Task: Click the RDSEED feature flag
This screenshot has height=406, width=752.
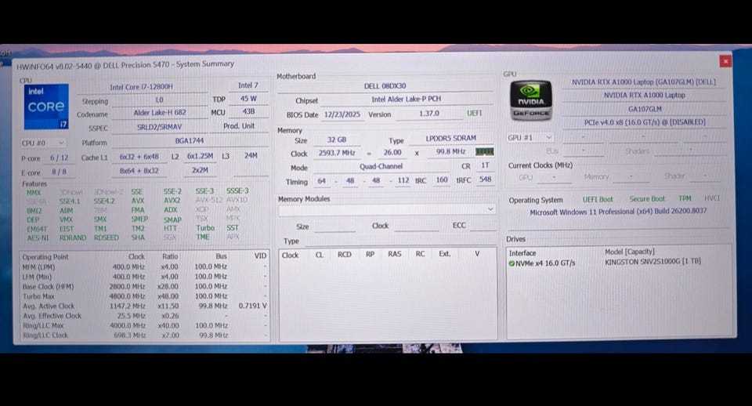Action: pyautogui.click(x=106, y=237)
